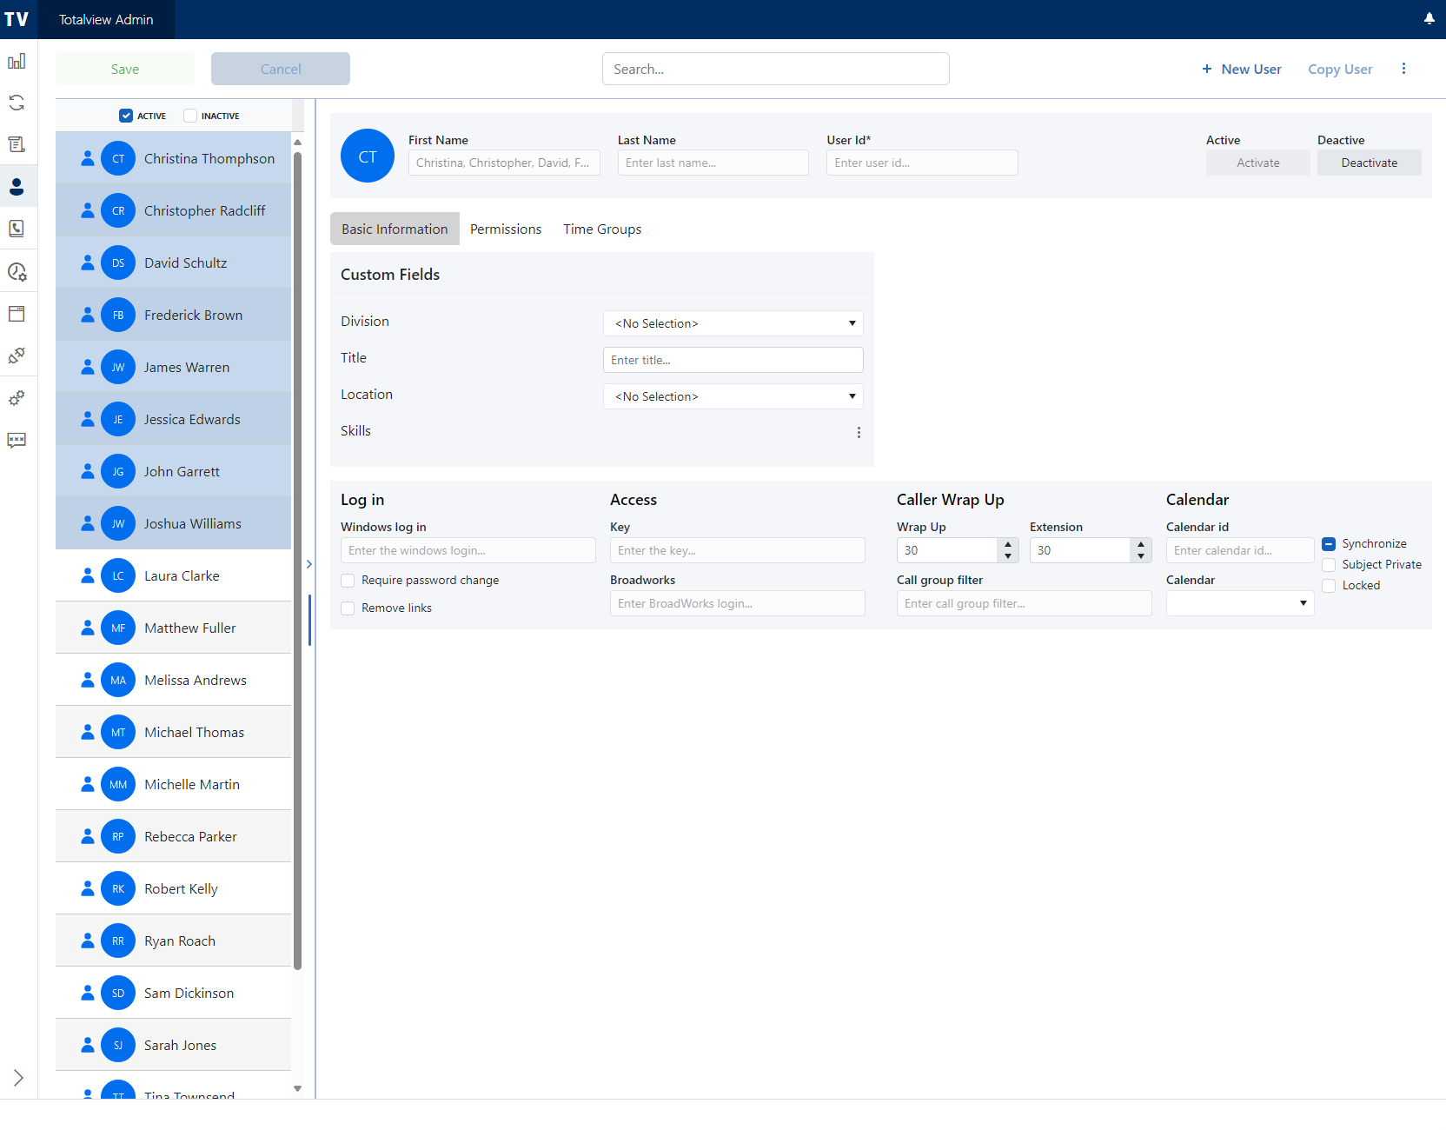Focus the Search field

[776, 69]
